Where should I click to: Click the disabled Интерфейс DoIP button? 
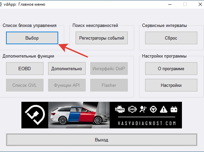coord(109,69)
